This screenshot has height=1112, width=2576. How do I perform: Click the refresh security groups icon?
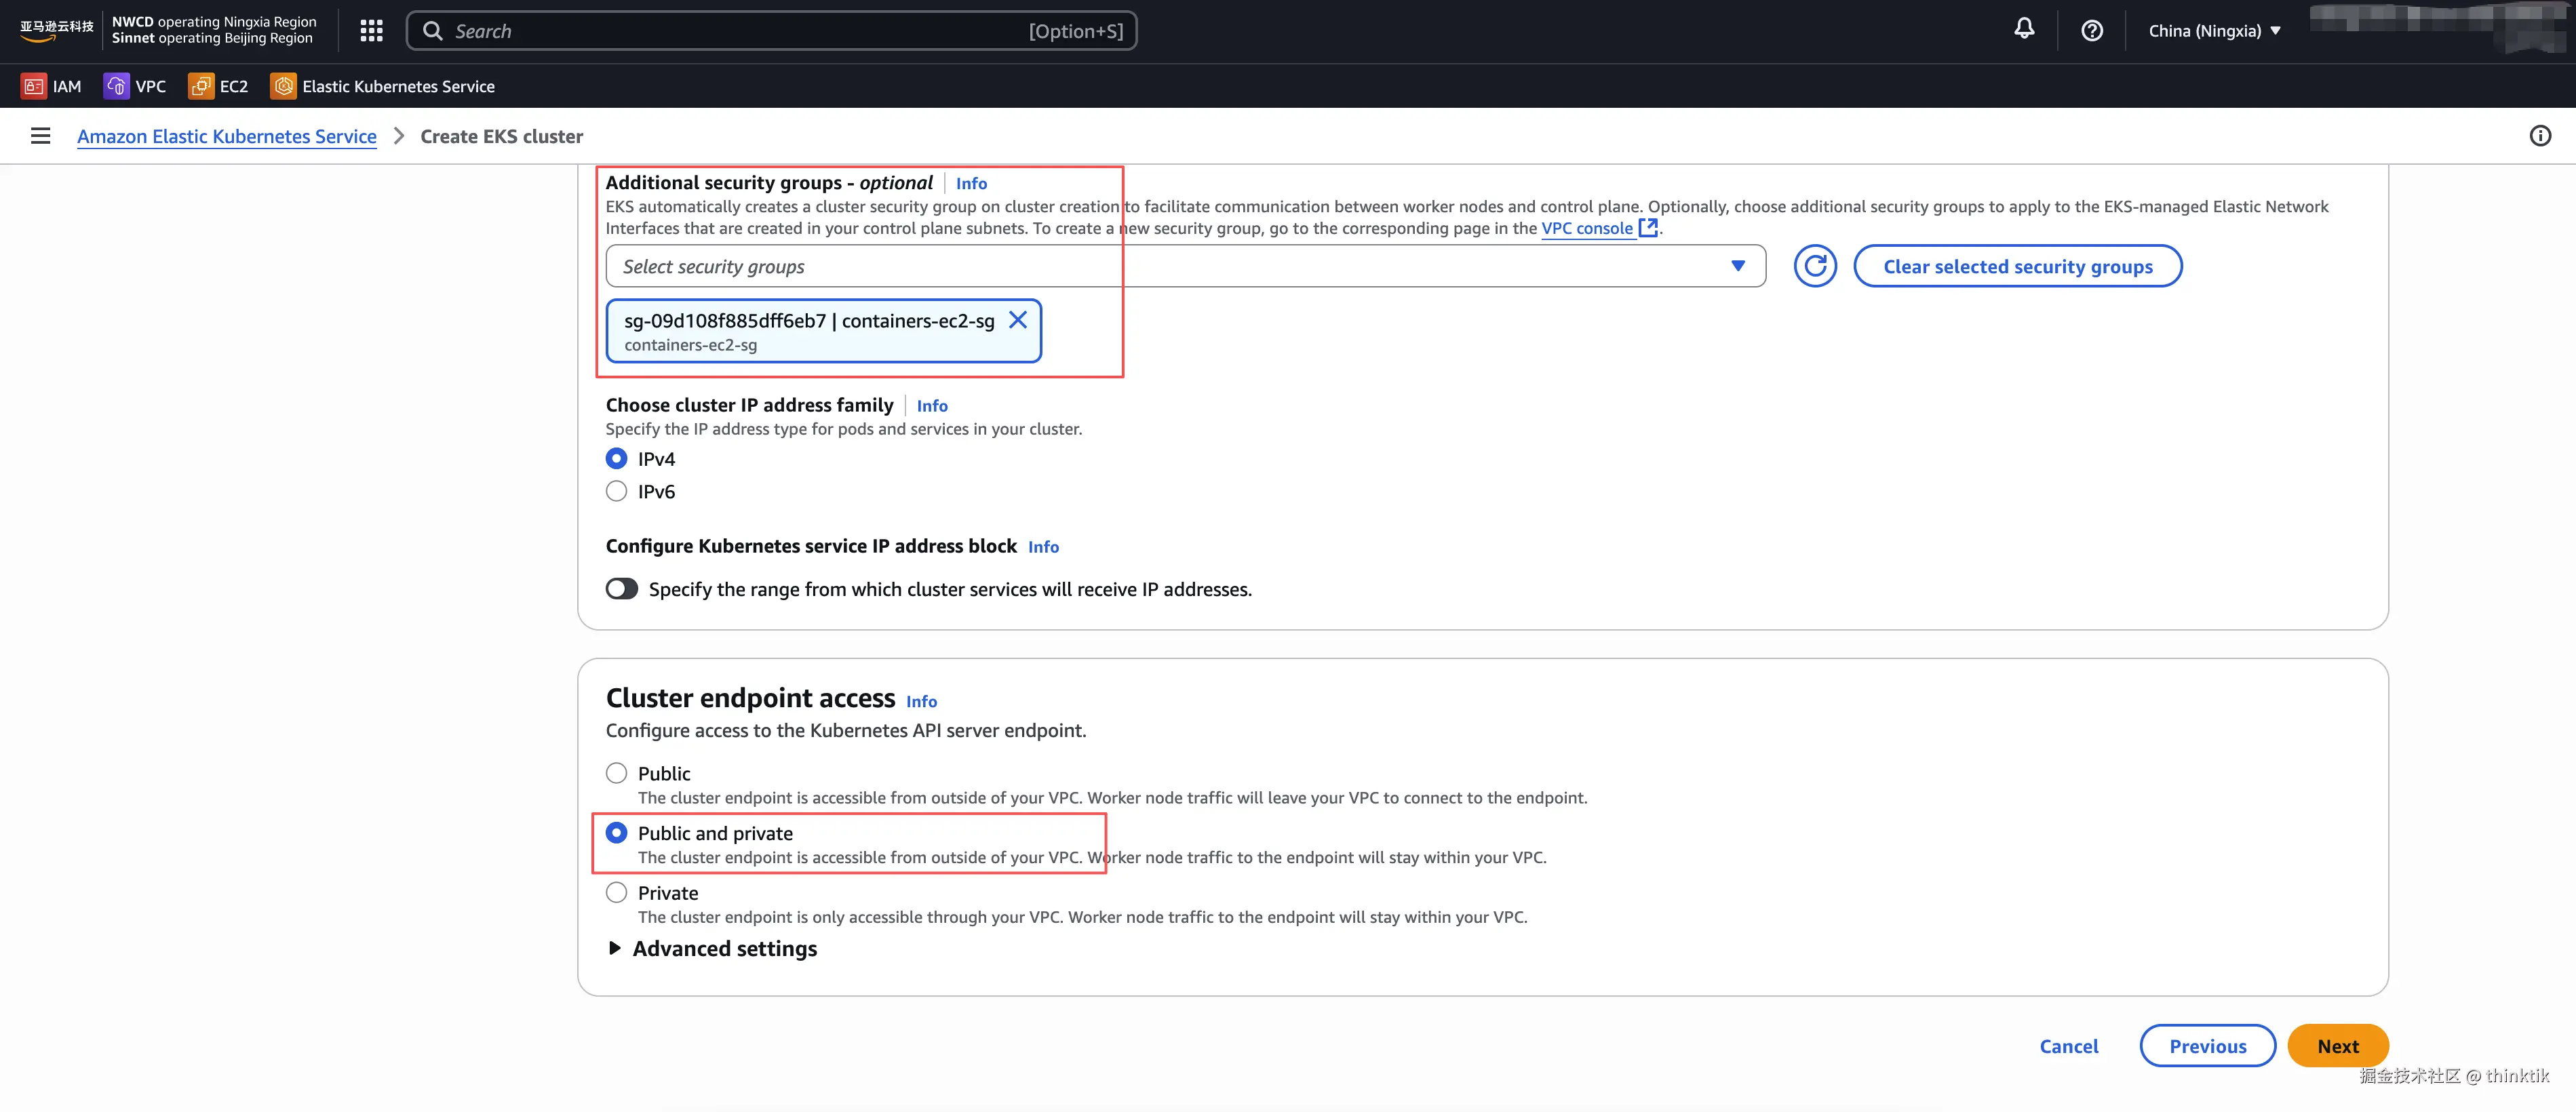(1814, 266)
